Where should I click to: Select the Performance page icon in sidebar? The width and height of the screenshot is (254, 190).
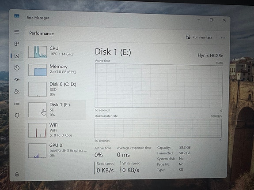pyautogui.click(x=17, y=56)
